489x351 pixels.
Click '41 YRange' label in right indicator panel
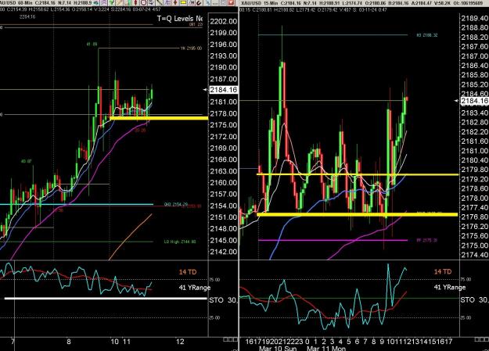point(450,287)
